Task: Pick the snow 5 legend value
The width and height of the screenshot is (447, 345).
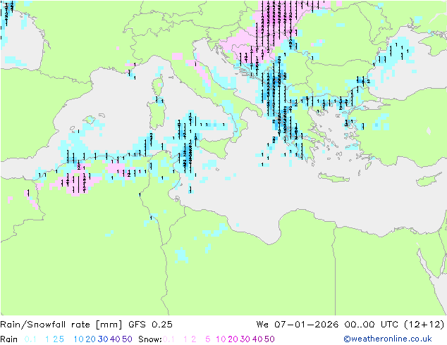Action: pos(208,339)
